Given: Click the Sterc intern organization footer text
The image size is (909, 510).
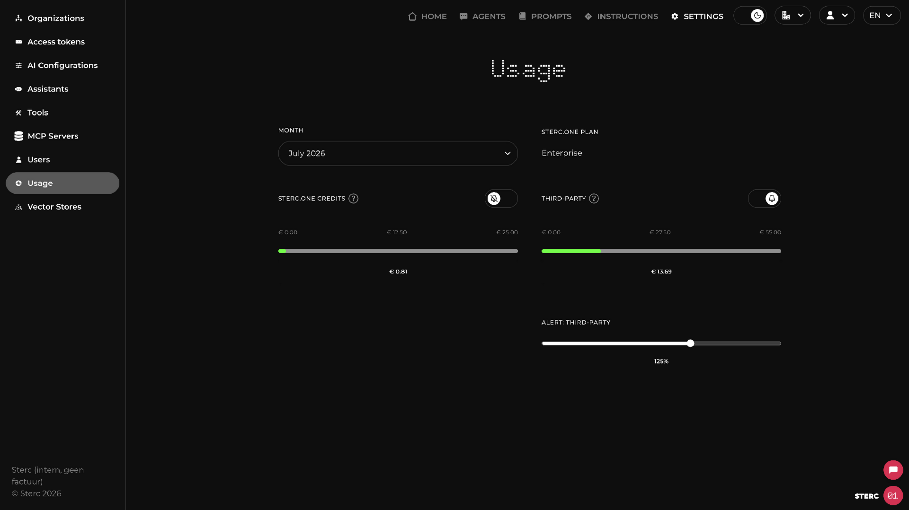Looking at the screenshot, I should coord(48,475).
